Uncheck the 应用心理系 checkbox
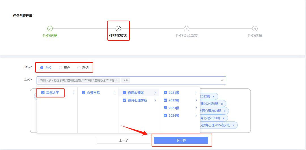 [124, 93]
